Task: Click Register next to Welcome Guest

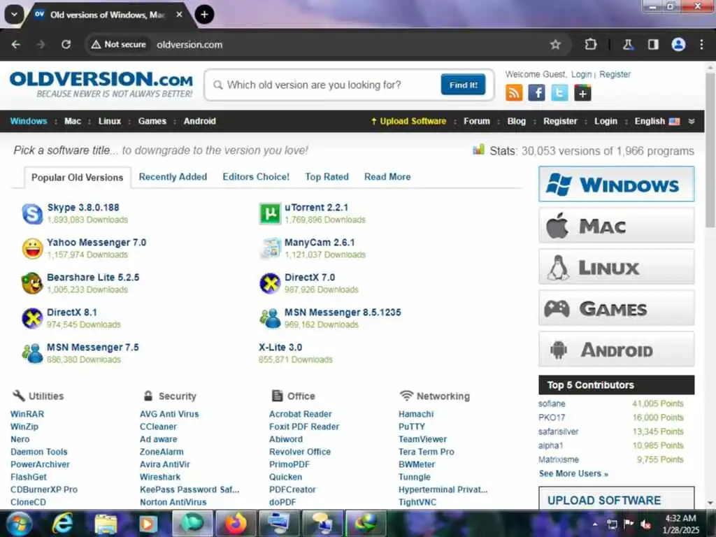Action: click(x=615, y=74)
